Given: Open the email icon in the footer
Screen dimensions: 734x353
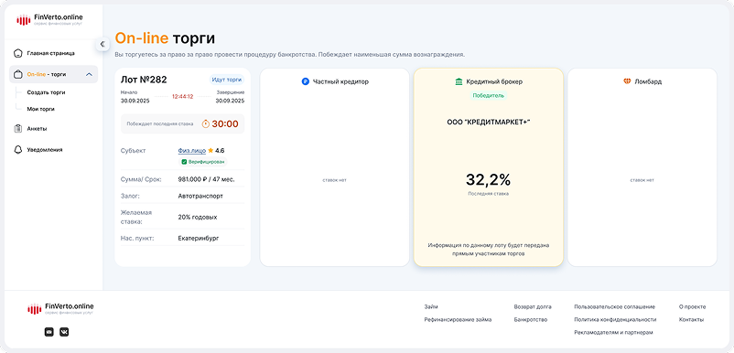Looking at the screenshot, I should [x=49, y=332].
